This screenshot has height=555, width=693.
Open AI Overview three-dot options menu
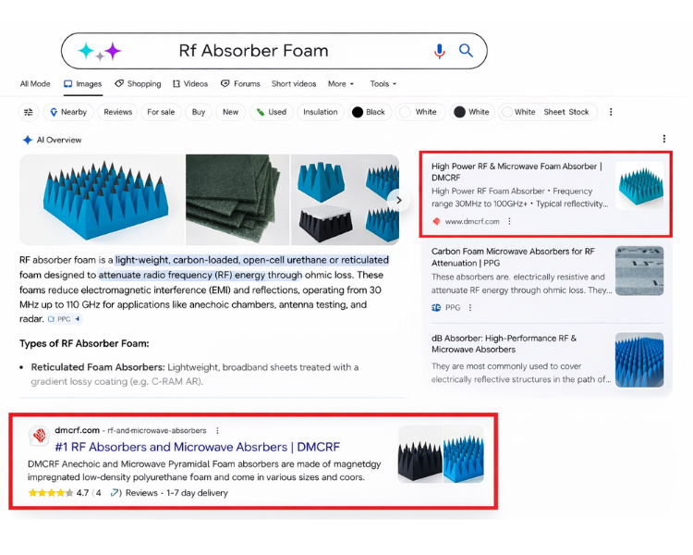(x=663, y=140)
